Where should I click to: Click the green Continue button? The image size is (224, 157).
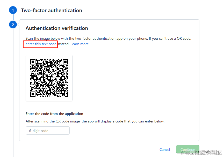click(187, 149)
